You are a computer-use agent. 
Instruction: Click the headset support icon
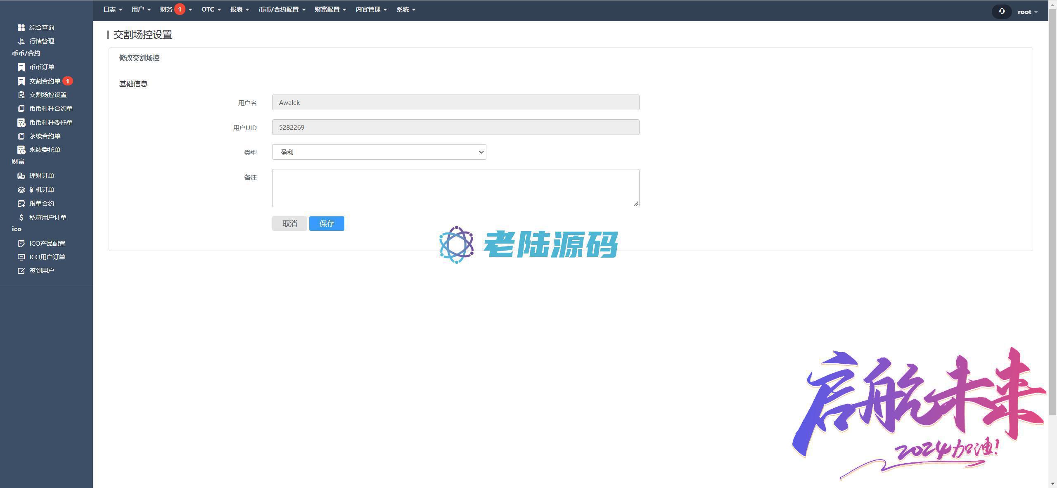click(1002, 12)
